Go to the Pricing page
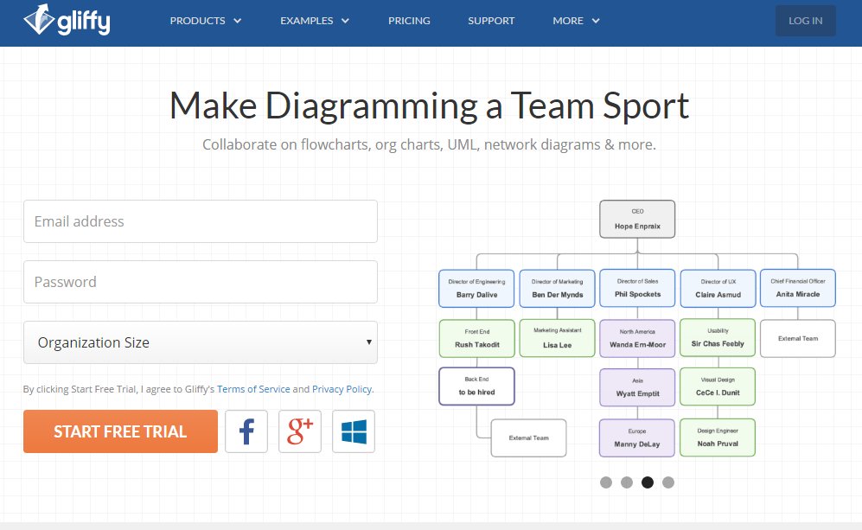 click(x=409, y=21)
